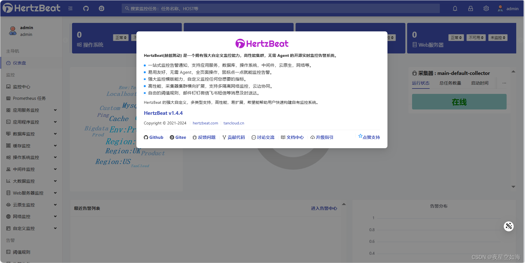This screenshot has height=263, width=525.
Task: Open the GitHub icon in top bar
Action: pyautogui.click(x=86, y=8)
